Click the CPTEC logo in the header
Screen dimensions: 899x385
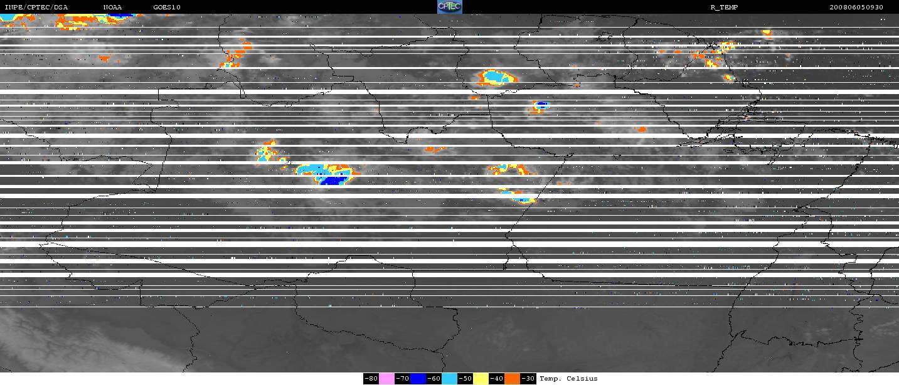(449, 7)
